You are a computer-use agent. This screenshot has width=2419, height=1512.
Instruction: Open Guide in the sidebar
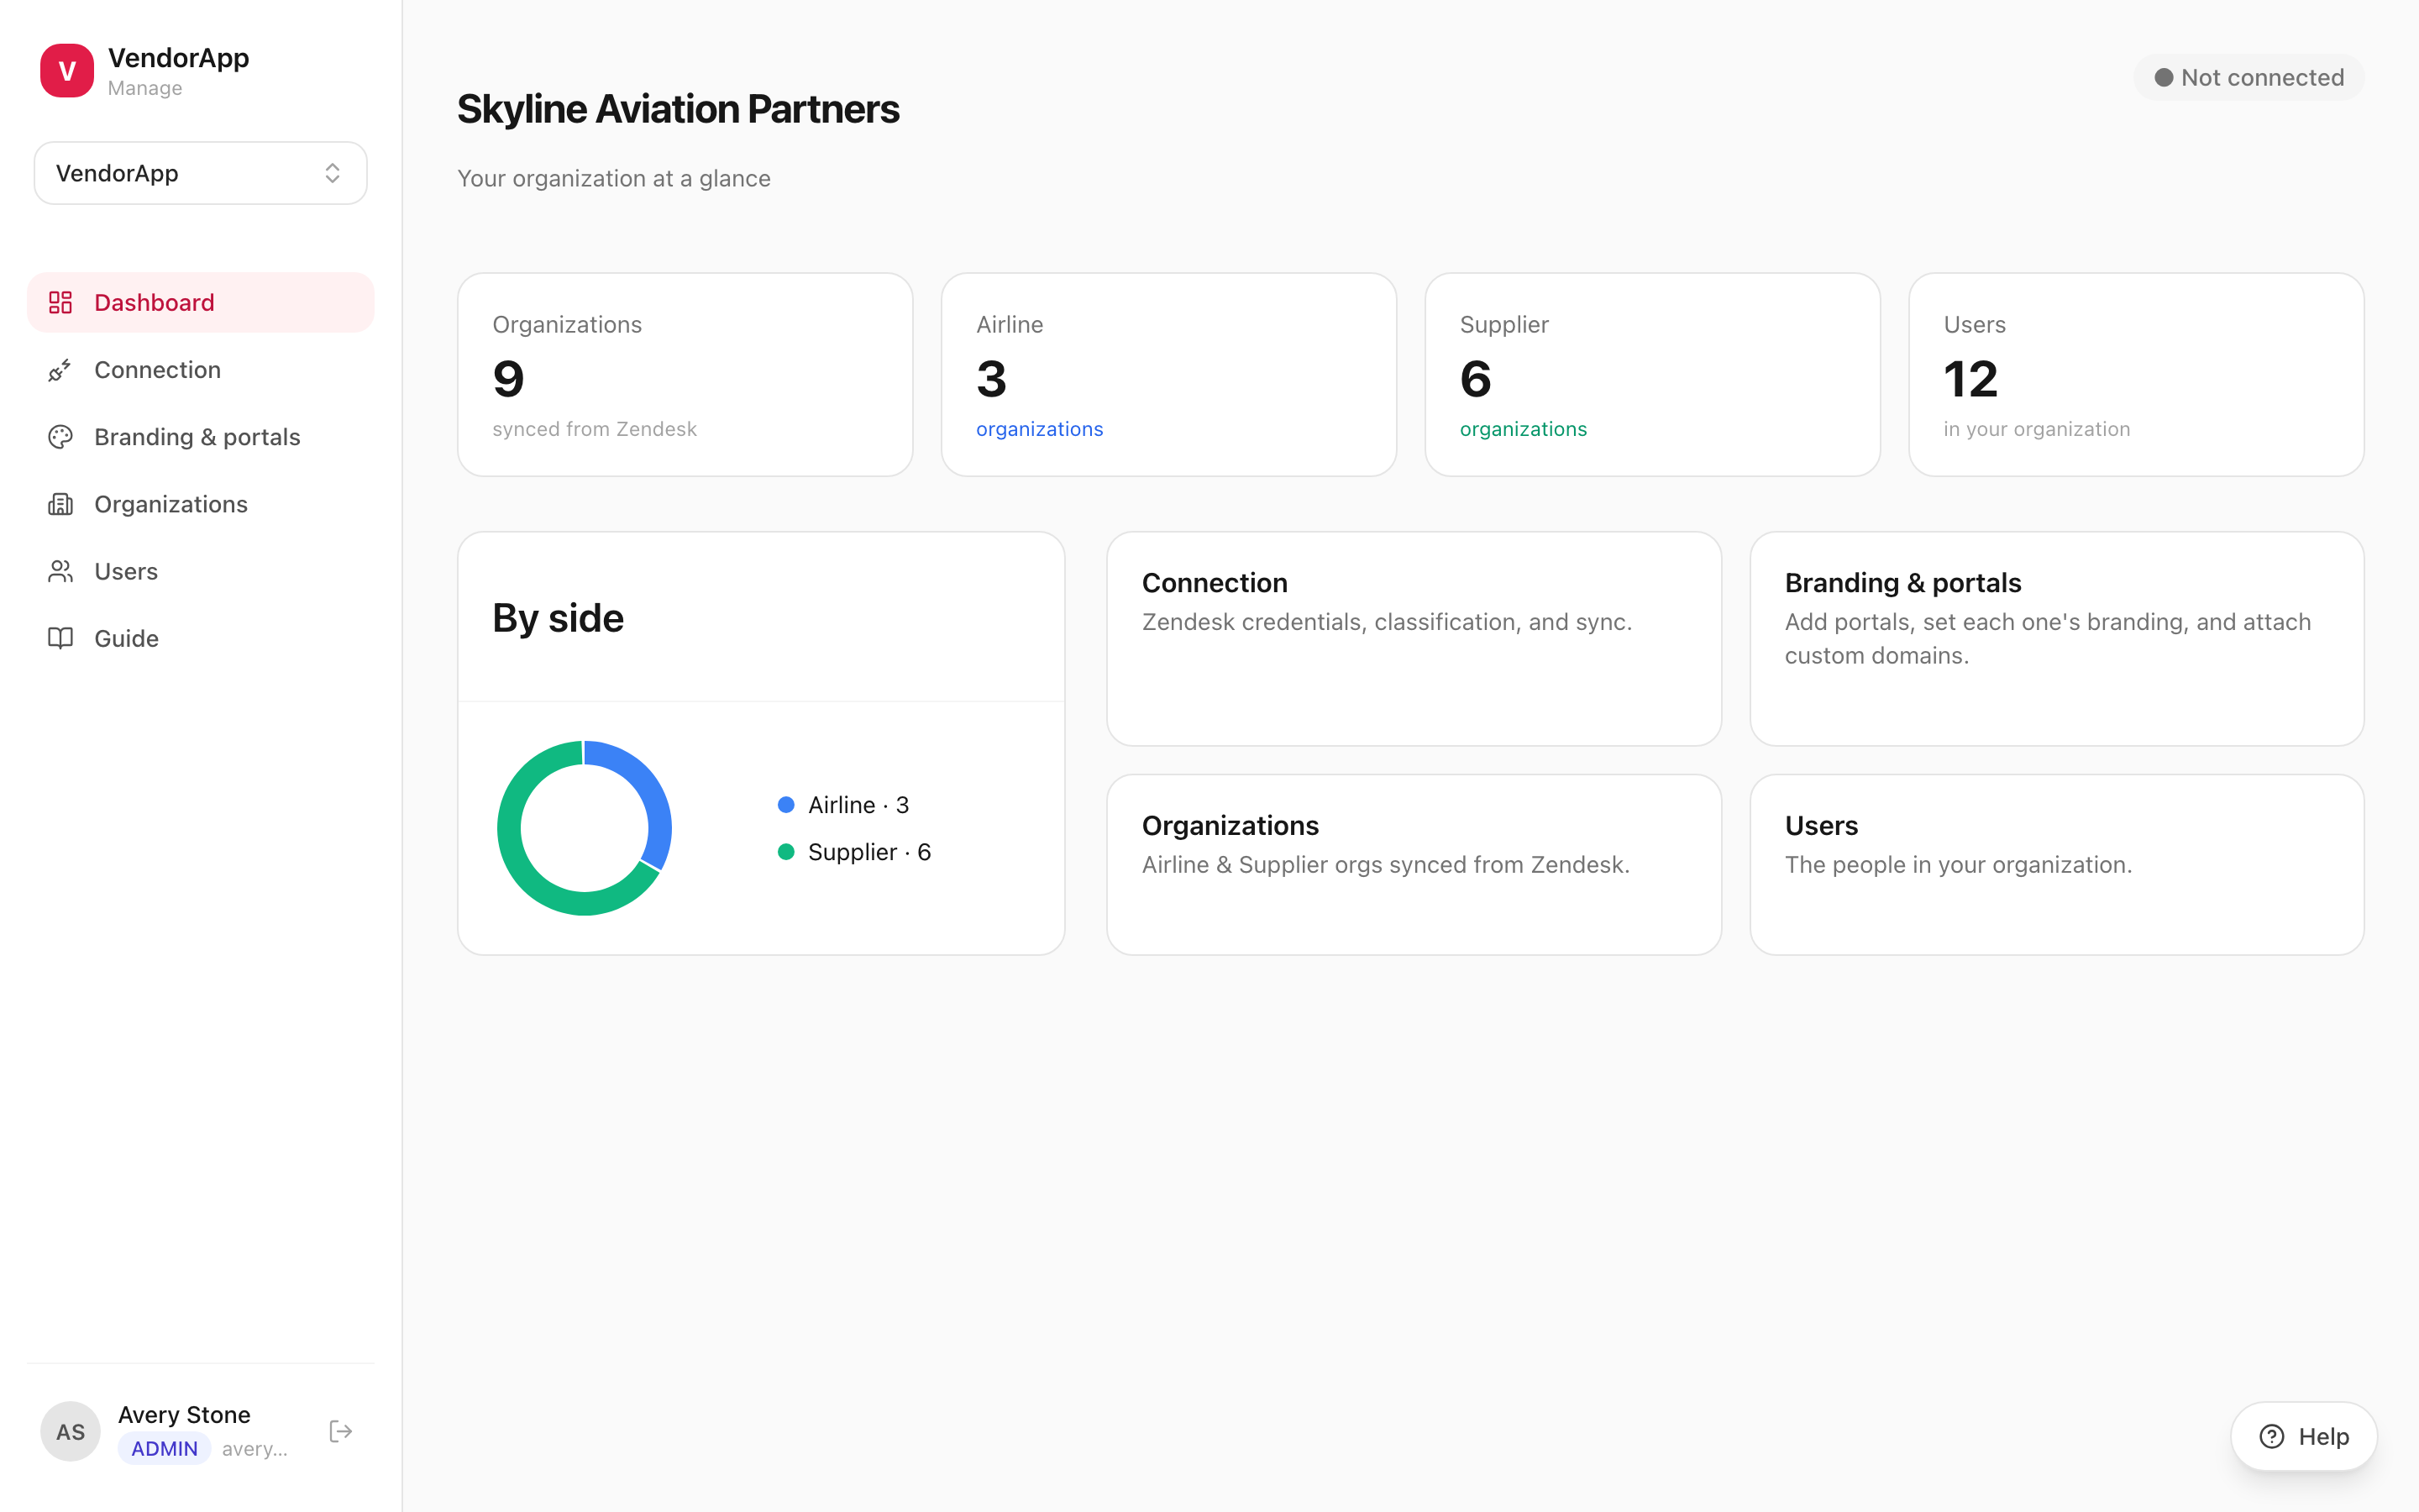[201, 638]
